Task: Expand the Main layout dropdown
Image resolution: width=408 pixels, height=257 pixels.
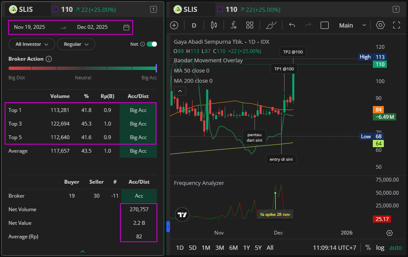Action: click(352, 25)
